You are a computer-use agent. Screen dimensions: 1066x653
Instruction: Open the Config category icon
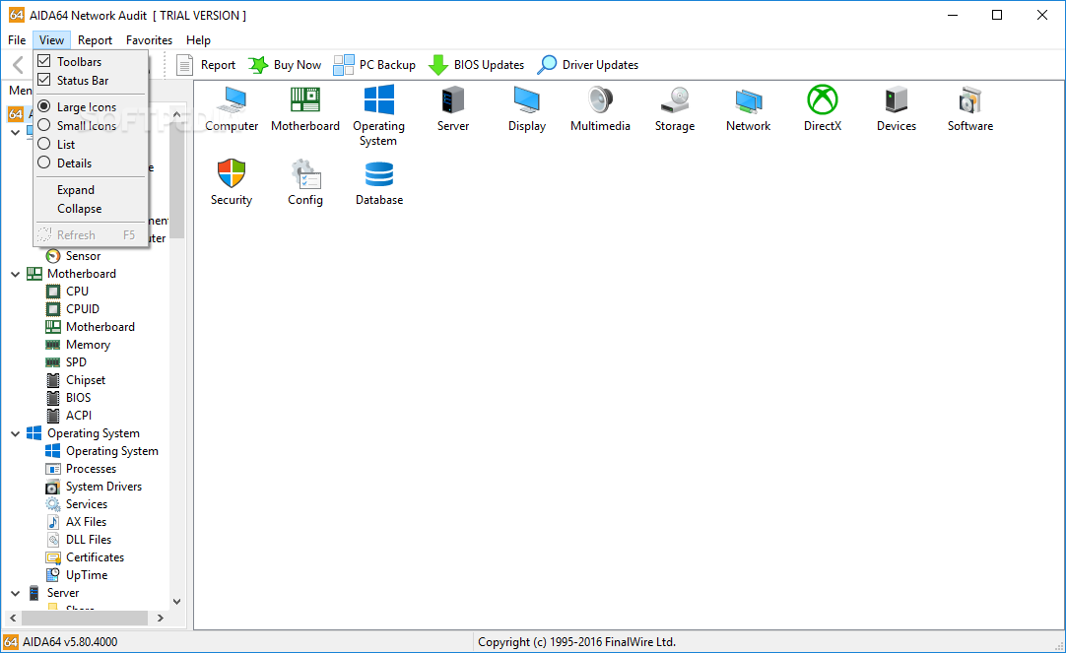pos(305,182)
